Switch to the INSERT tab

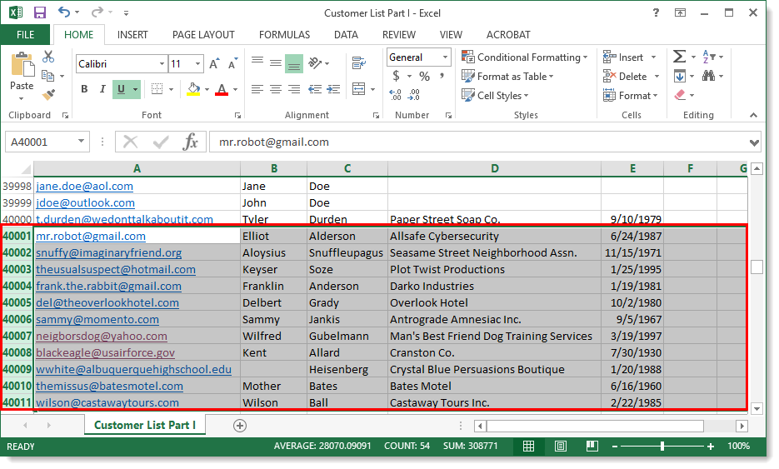132,35
